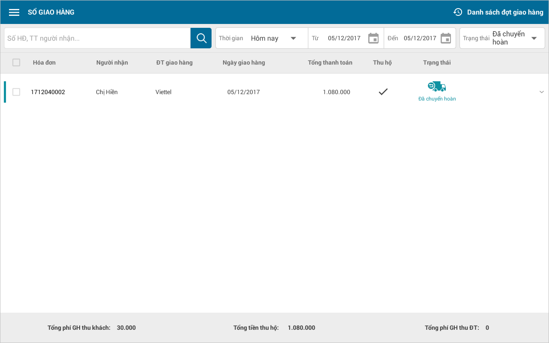Sort by the Hóa đơn column header
Image resolution: width=549 pixels, height=343 pixels.
click(x=44, y=62)
